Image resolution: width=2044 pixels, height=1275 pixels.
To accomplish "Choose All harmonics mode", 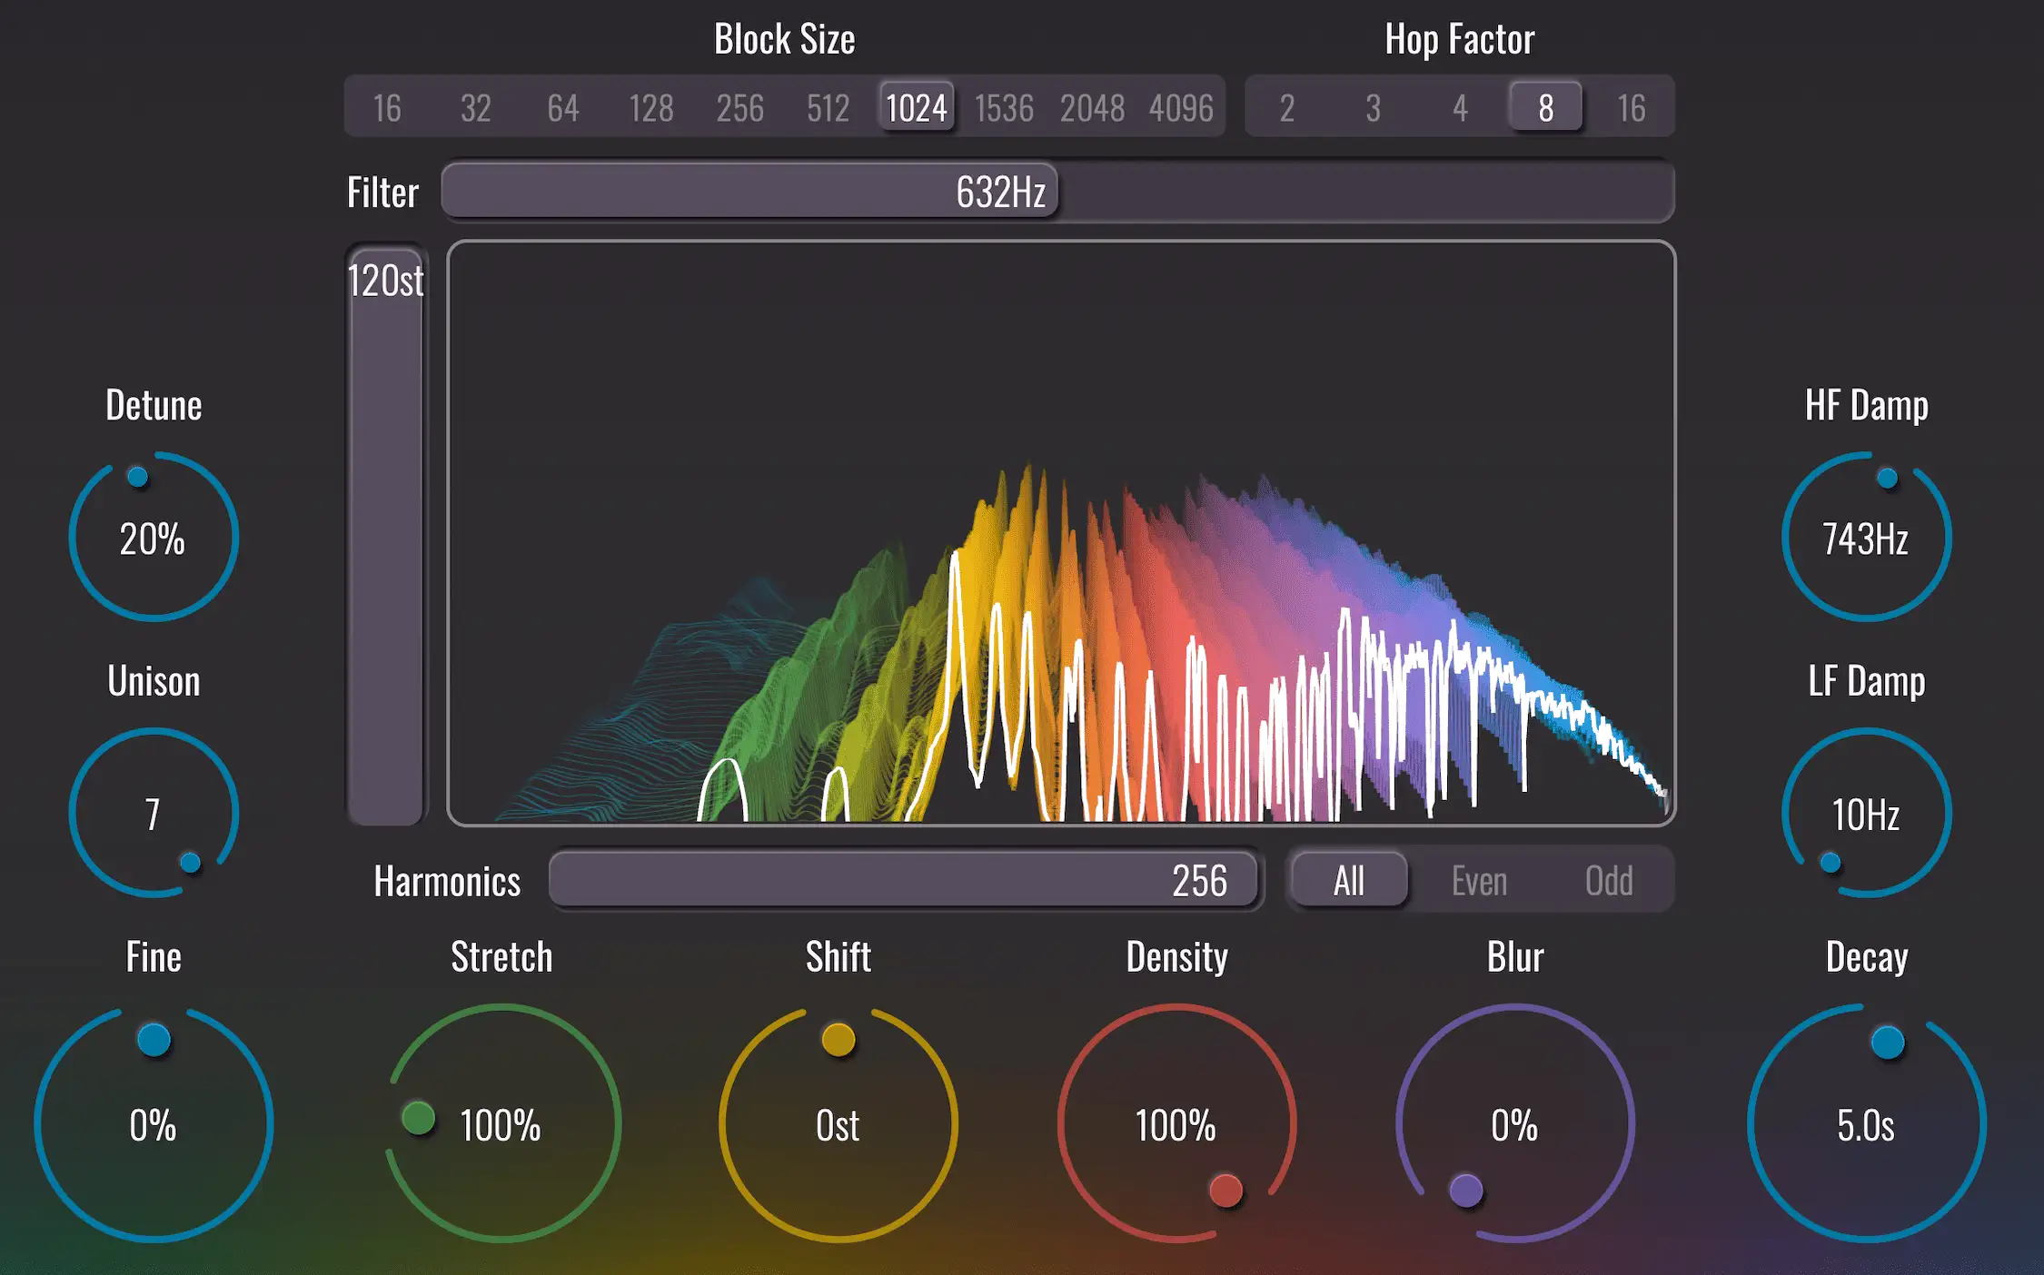I will coord(1349,880).
